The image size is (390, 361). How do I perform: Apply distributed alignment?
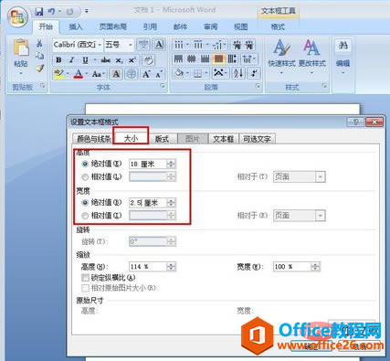[232, 58]
